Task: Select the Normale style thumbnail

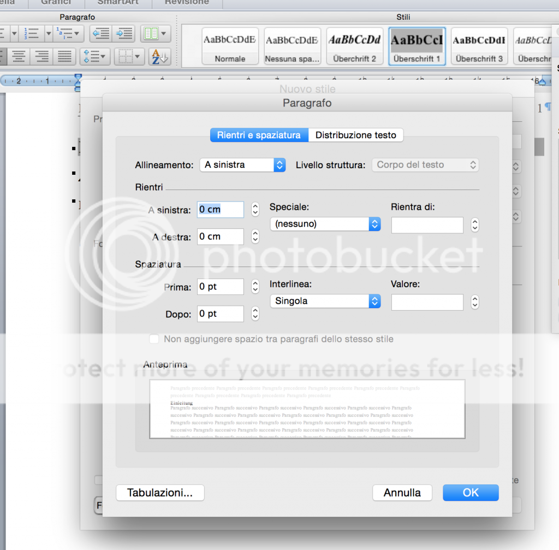Action: click(x=230, y=46)
